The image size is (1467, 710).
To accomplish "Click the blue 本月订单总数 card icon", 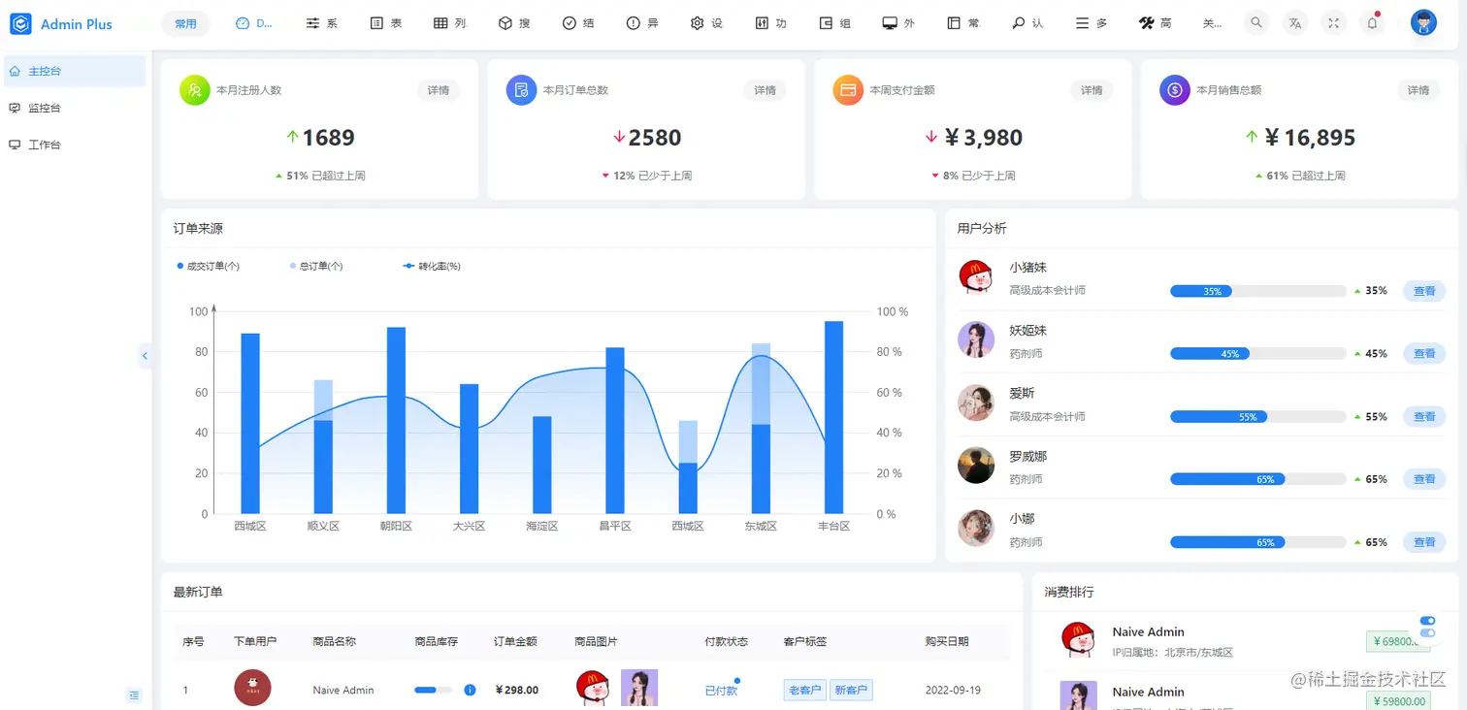I will (x=522, y=90).
